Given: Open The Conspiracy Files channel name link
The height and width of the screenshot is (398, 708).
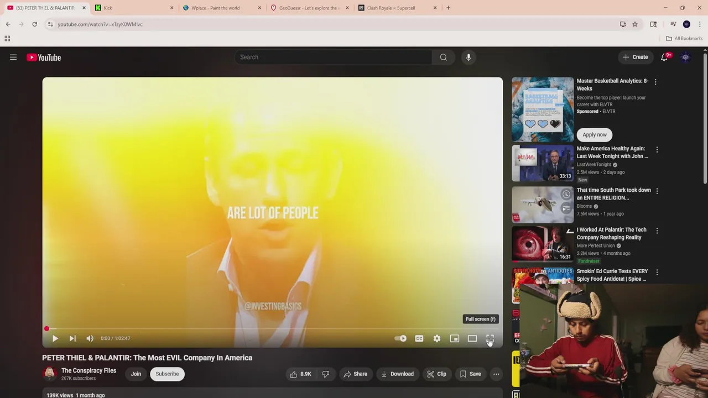Looking at the screenshot, I should coord(88,370).
